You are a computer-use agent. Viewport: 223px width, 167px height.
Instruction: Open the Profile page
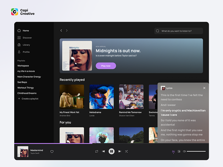pos(24,52)
